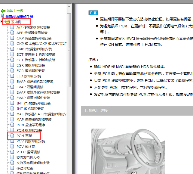This screenshot has width=193, height=174.
Task: Open VTEC 摇臂测试 entry
Action: [x=29, y=152]
